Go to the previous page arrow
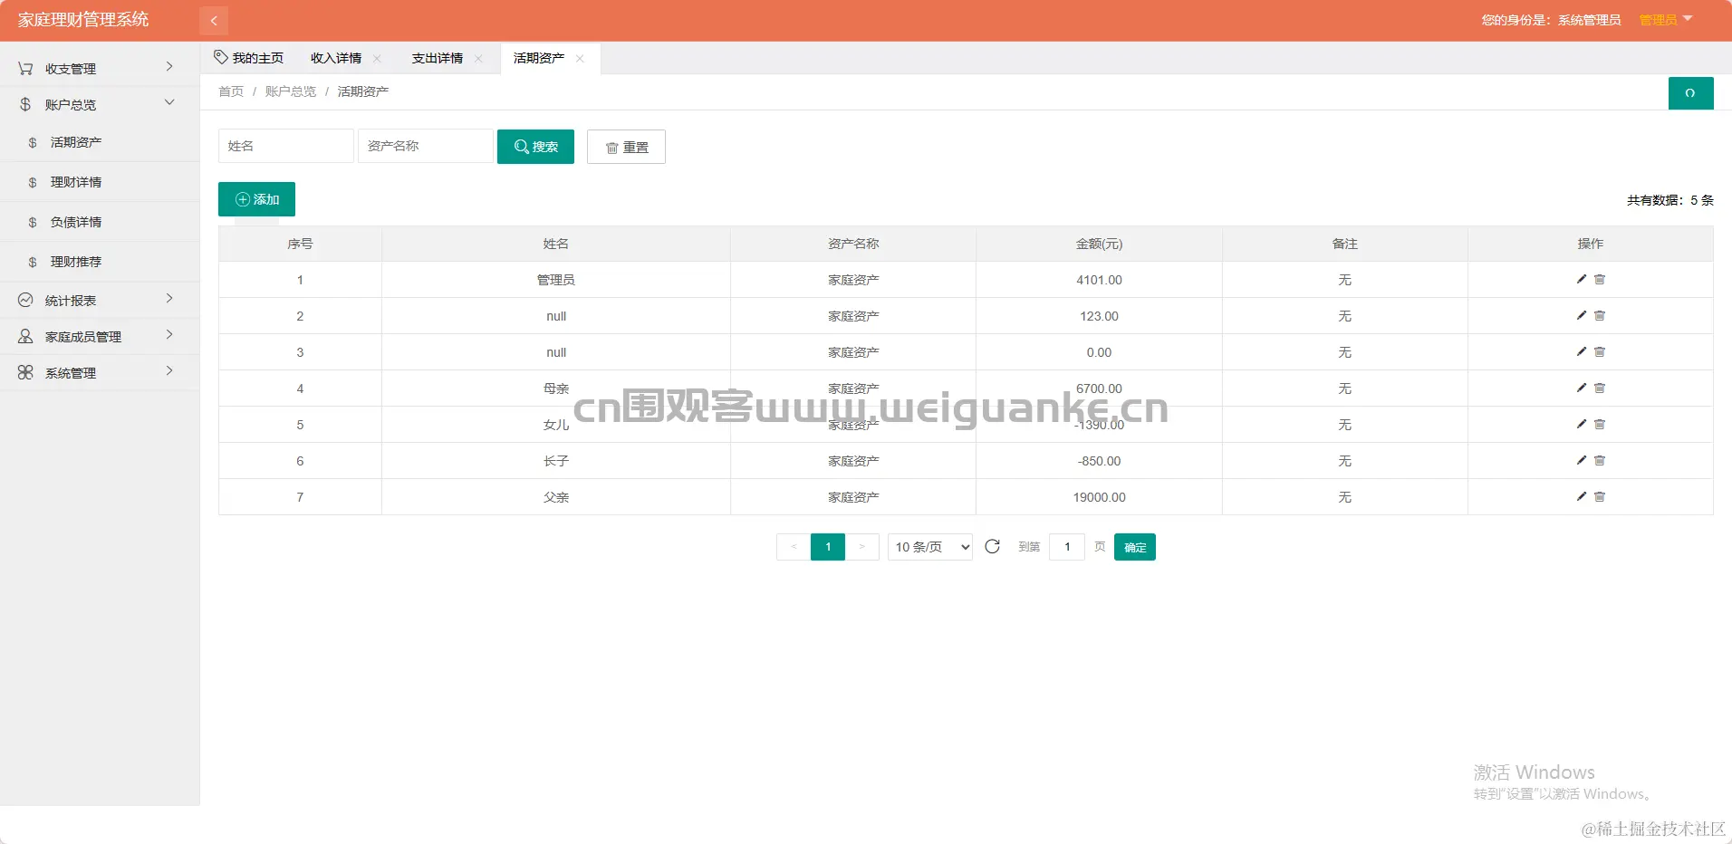1732x844 pixels. coord(794,546)
